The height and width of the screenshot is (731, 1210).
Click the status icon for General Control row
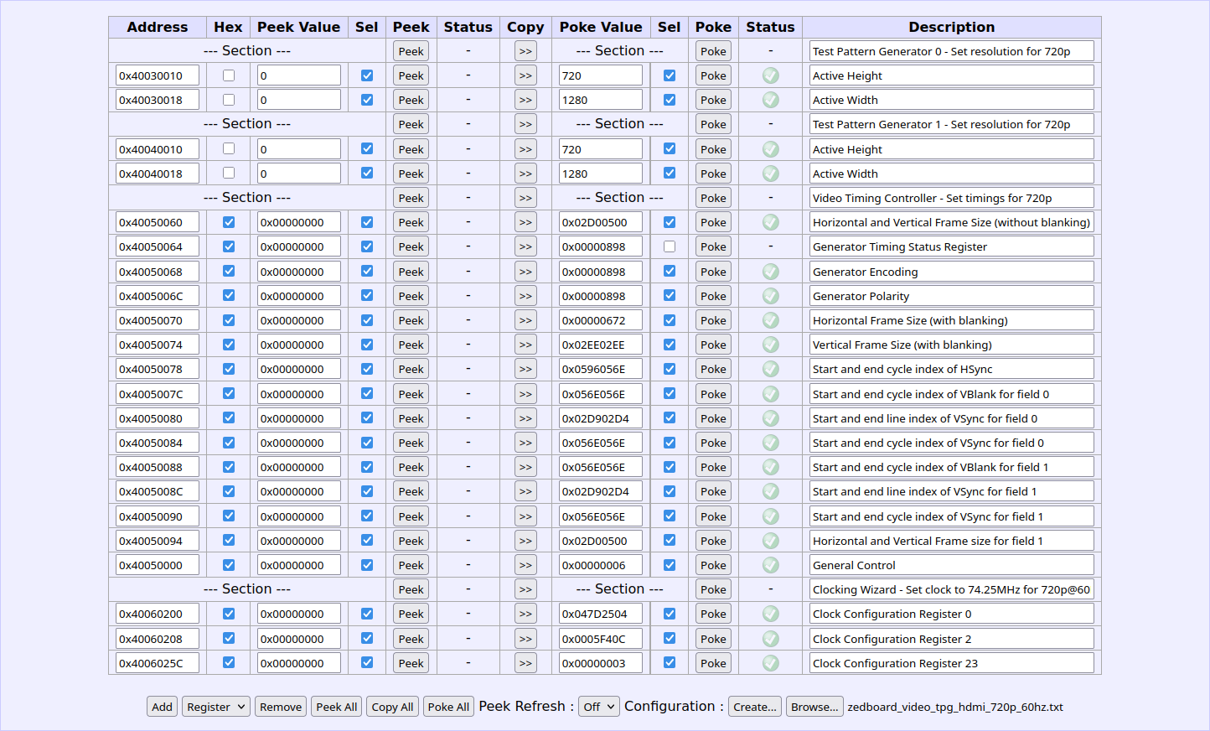[770, 565]
